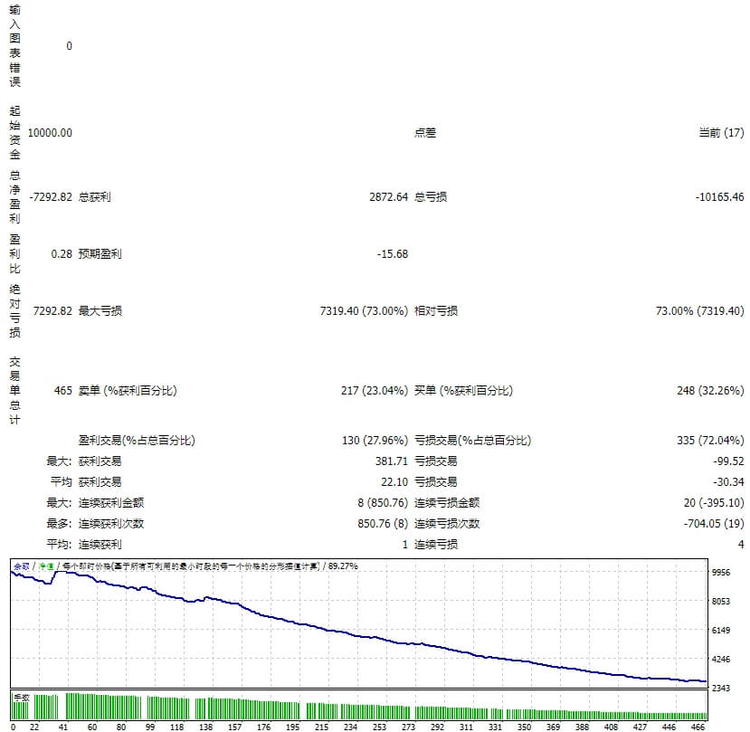Select the 总获利 label

(x=95, y=196)
